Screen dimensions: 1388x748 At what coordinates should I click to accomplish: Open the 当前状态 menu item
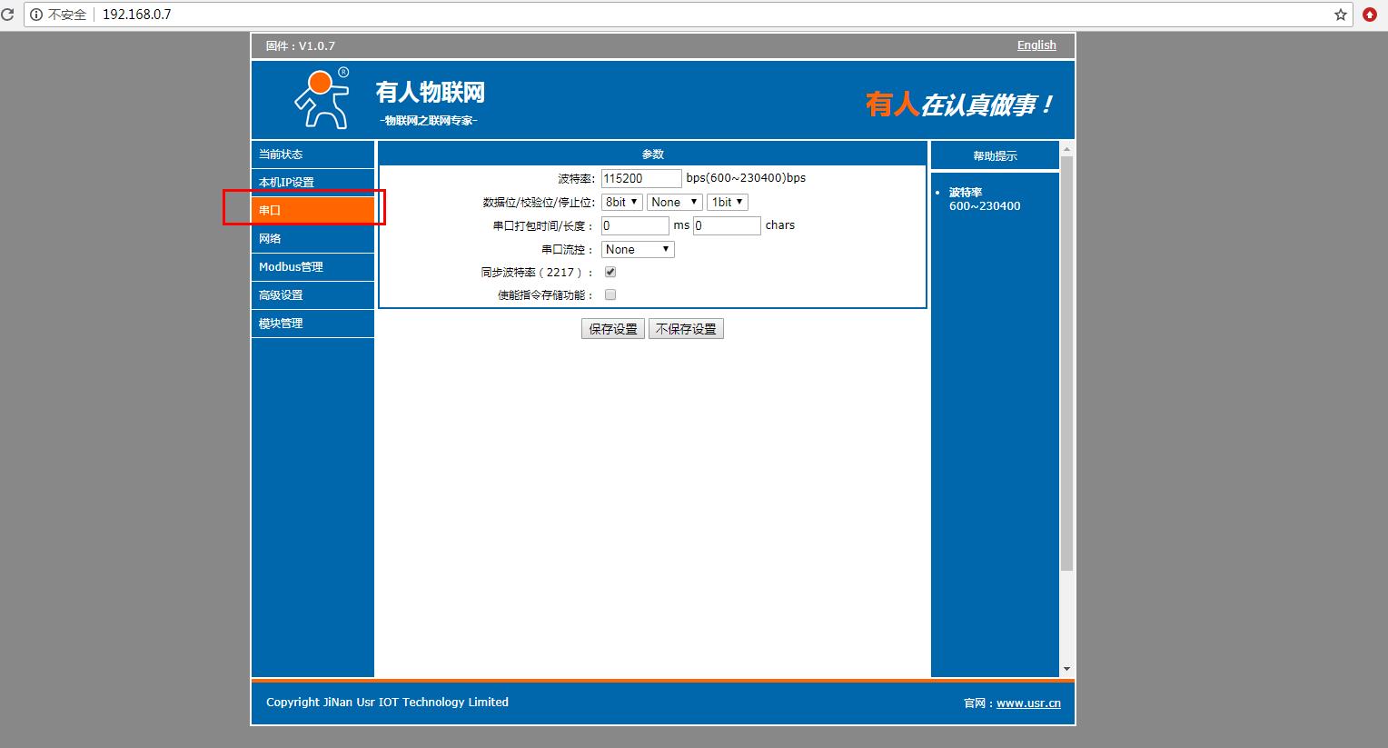pos(312,155)
